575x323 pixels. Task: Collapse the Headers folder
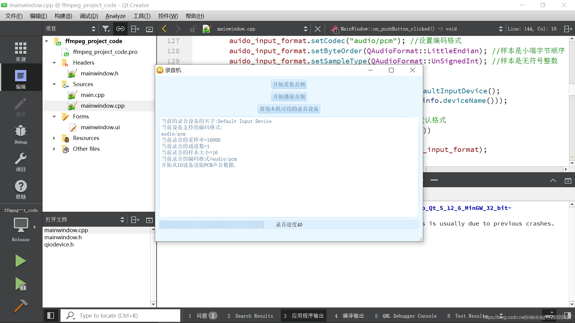pyautogui.click(x=54, y=63)
